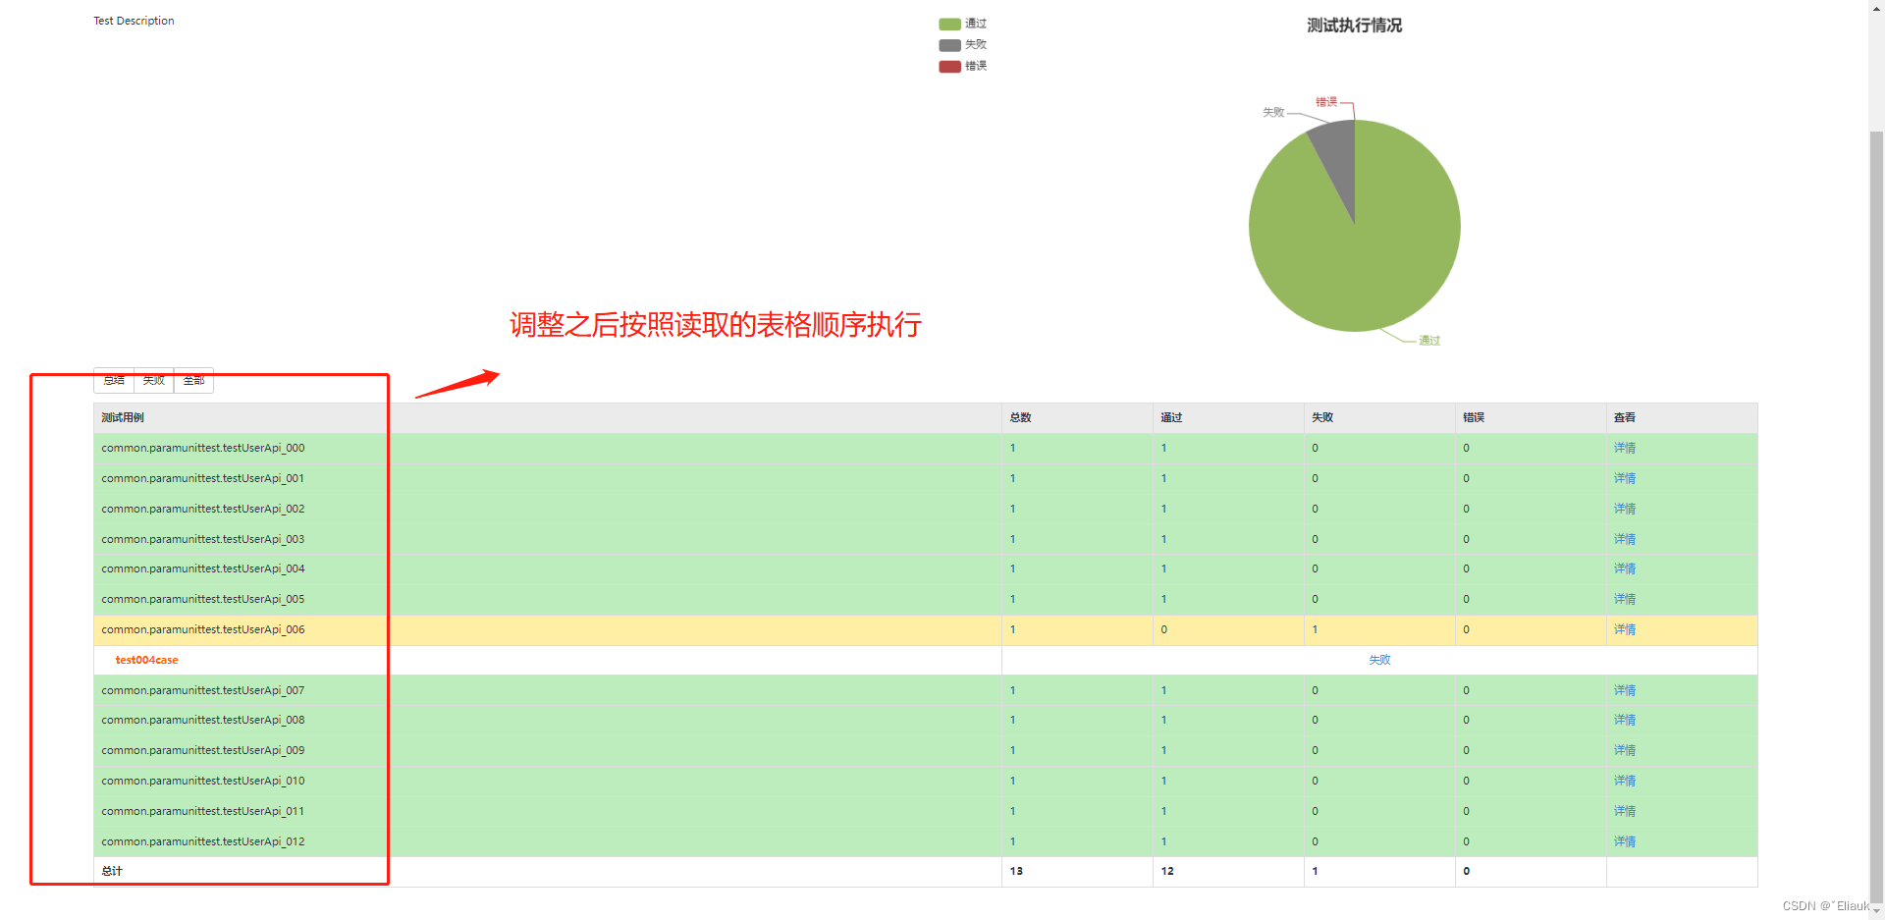Viewport: 1885px width, 920px height.
Task: Select row name common.paramunittest.testUserApi_006
Action: point(203,629)
